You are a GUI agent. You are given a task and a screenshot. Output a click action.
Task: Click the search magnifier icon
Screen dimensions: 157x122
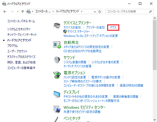[x=150, y=12]
